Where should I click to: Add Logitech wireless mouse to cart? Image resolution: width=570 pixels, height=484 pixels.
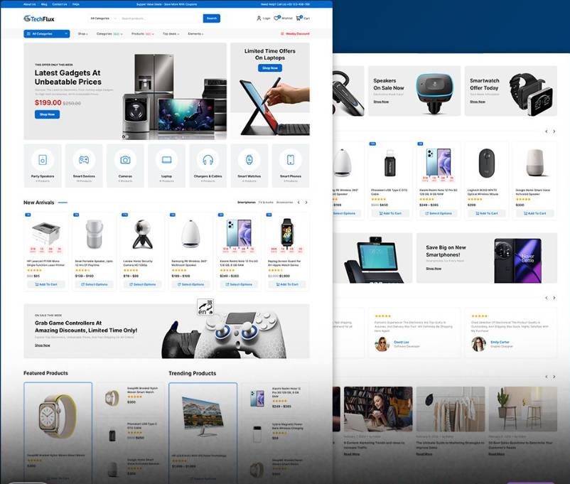(487, 213)
